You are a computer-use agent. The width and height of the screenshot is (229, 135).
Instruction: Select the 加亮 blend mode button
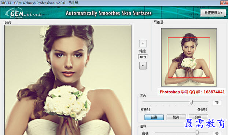pos(176,117)
